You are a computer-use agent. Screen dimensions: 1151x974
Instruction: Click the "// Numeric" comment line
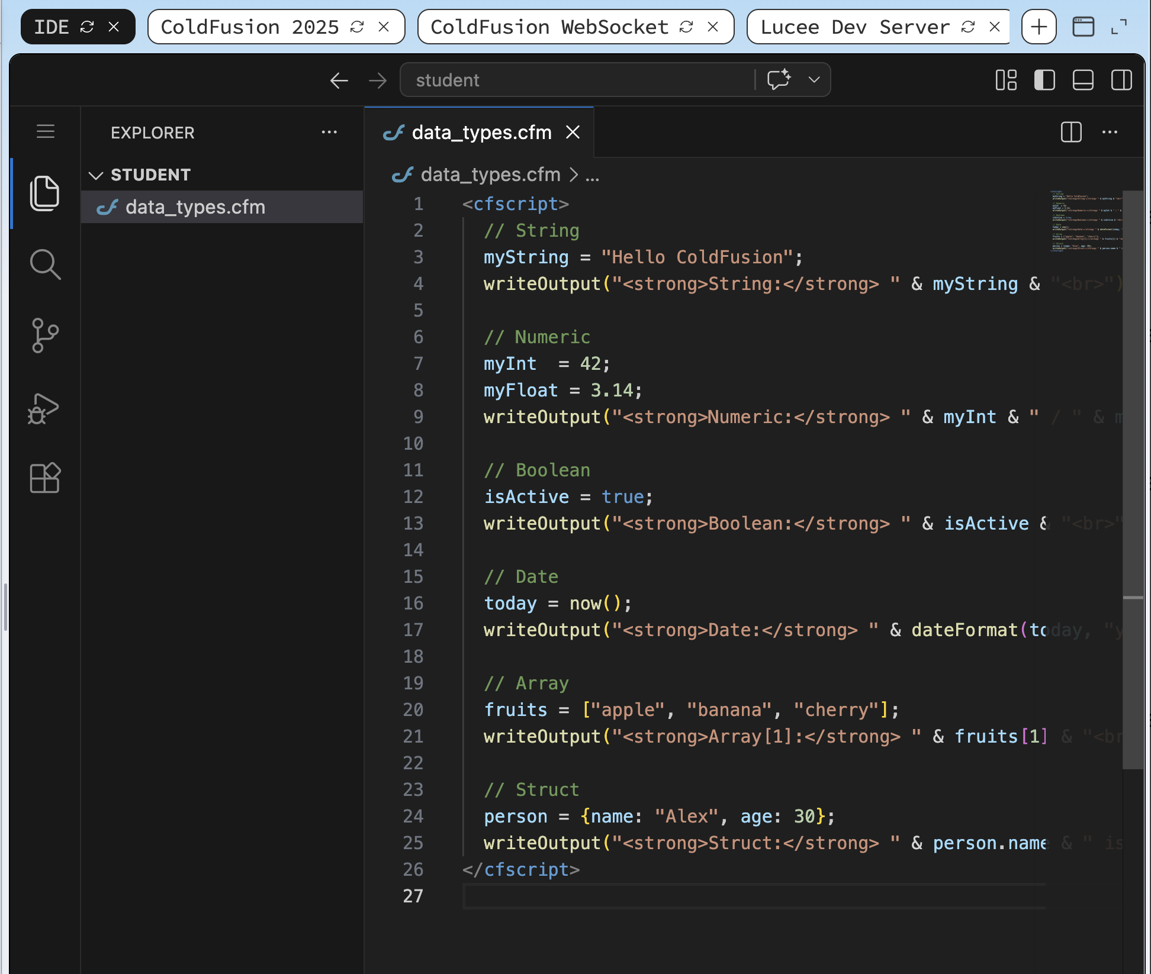click(x=537, y=337)
